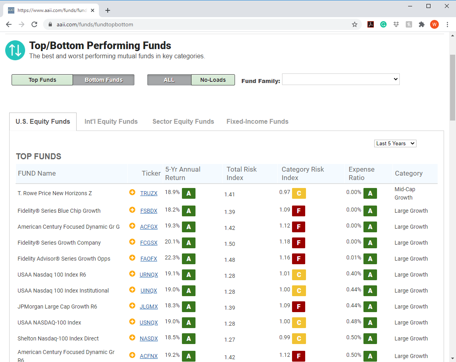Image resolution: width=456 pixels, height=362 pixels.
Task: Switch to Bottom Funds view
Action: tap(104, 80)
